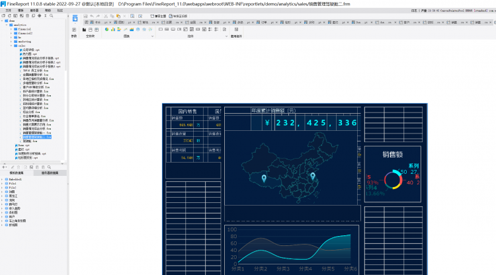Click the parameter panel icon above 参数

(x=74, y=29)
